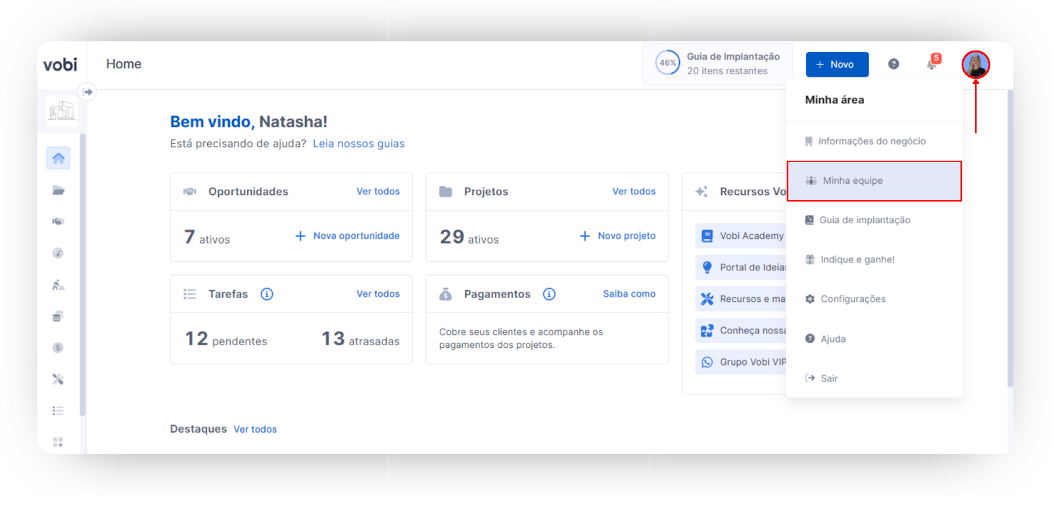Open the crossed tools icon in the sidebar
The height and width of the screenshot is (512, 1052).
[59, 379]
